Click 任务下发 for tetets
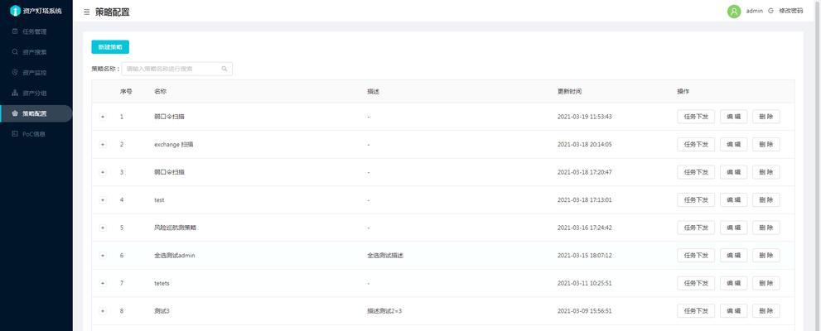821x331 pixels. (696, 283)
